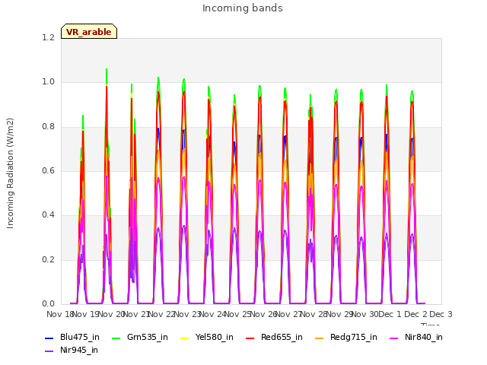The height and width of the screenshot is (365, 487).
Task: Click the Blu475_in legend label
Action: tap(80, 337)
